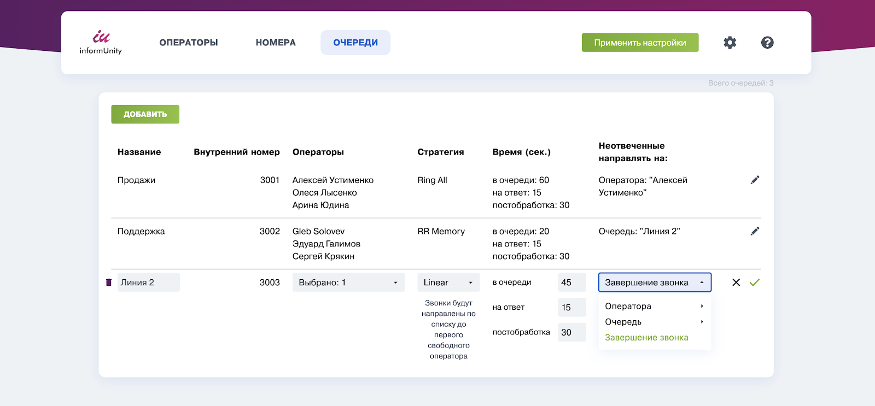The image size is (875, 406).
Task: Click the Продажи queue name
Action: pos(136,180)
